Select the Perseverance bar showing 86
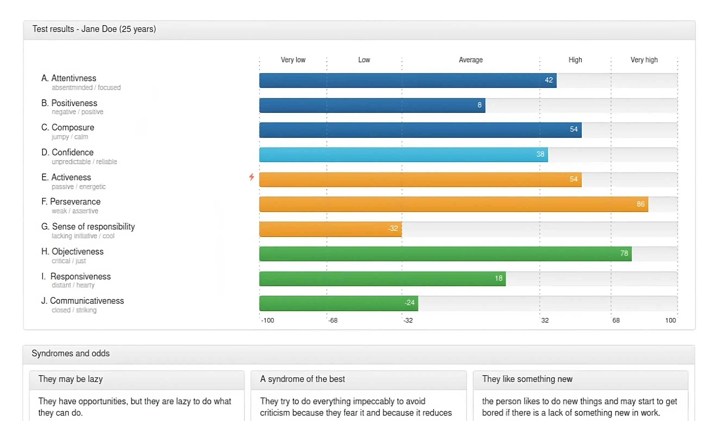717x421 pixels. pyautogui.click(x=453, y=204)
